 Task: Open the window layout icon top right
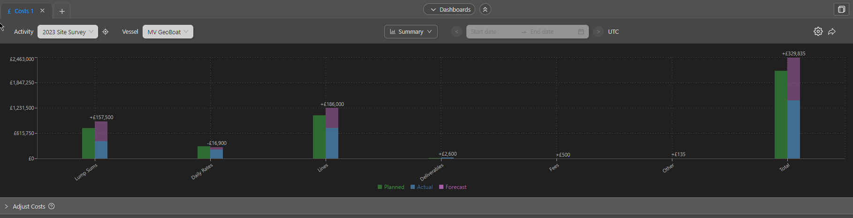(x=841, y=9)
